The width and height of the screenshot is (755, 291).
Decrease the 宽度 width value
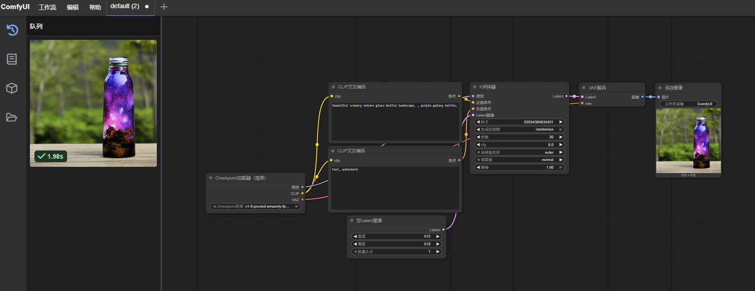355,236
